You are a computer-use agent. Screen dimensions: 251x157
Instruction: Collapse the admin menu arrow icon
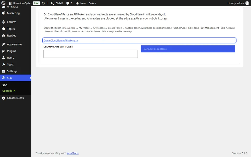(x=3, y=98)
